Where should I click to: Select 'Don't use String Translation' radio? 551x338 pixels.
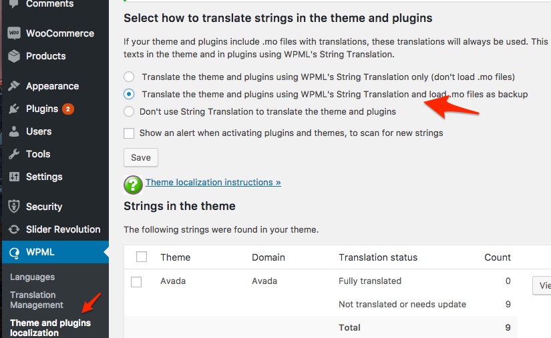click(129, 111)
